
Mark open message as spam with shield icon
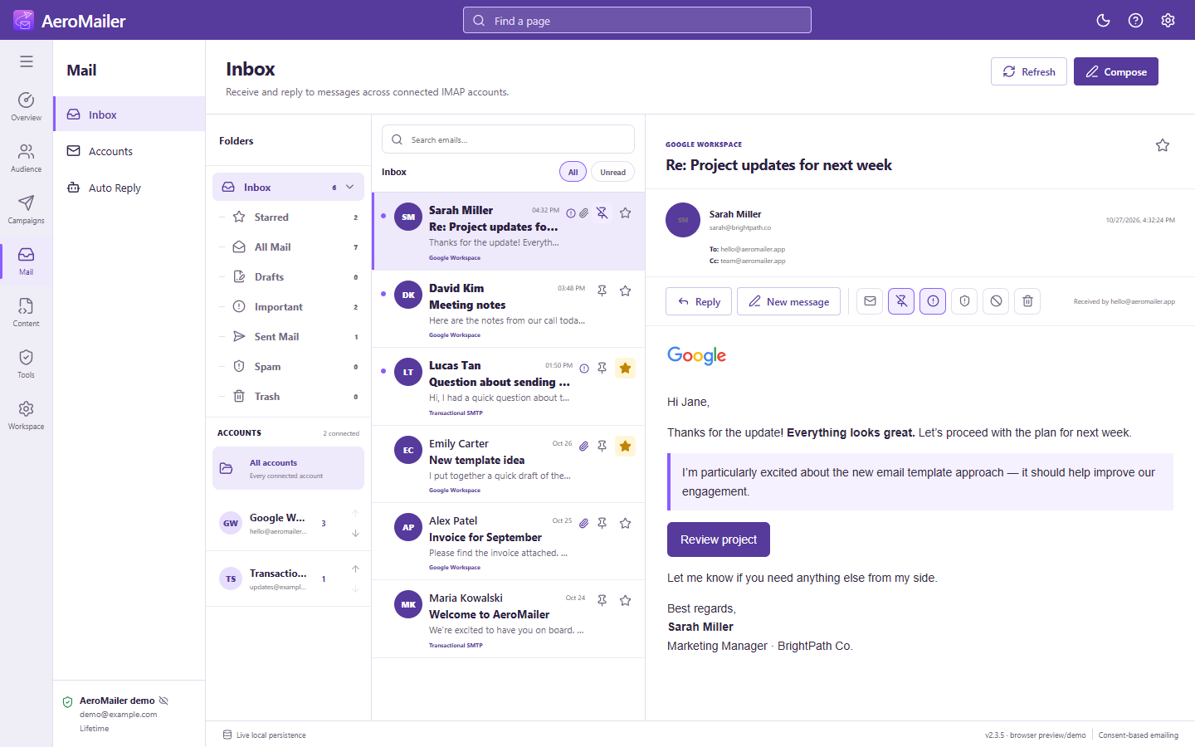click(x=964, y=301)
